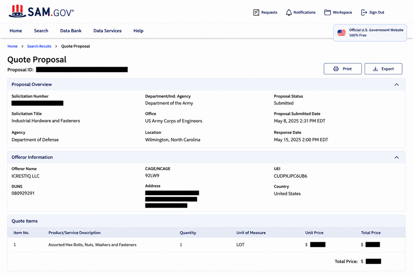413x275 pixels.
Task: Open the Data Services menu
Action: (107, 31)
